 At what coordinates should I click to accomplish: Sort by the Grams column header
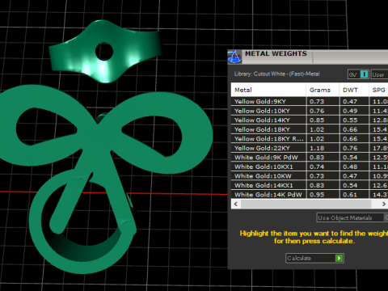[x=323, y=90]
